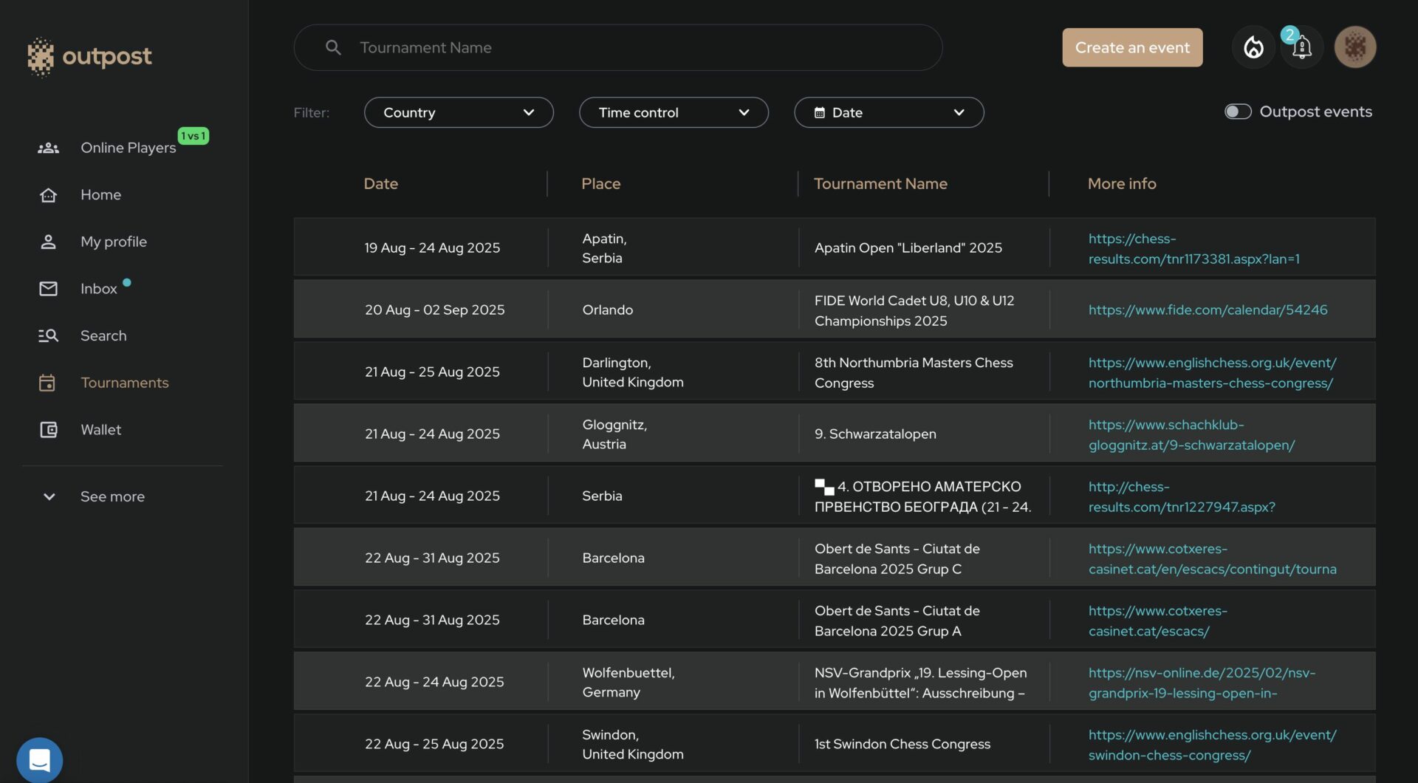The image size is (1418, 783).
Task: Open the Date filter dropdown
Action: [888, 112]
